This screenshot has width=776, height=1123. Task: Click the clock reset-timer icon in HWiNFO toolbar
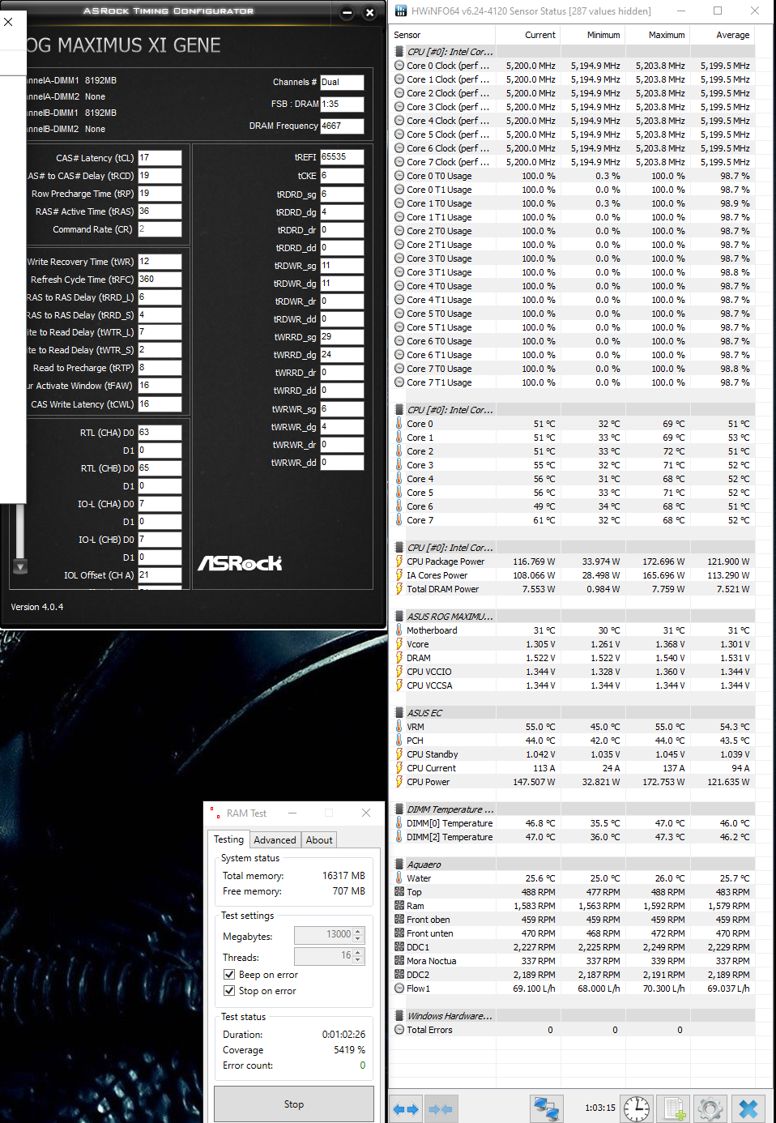coord(637,1108)
